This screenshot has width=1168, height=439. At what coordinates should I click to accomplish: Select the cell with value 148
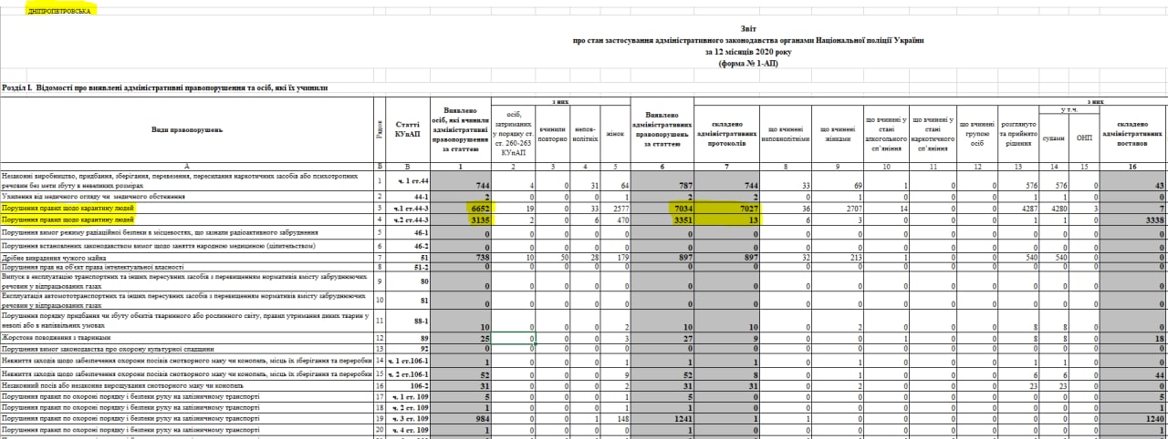point(614,421)
